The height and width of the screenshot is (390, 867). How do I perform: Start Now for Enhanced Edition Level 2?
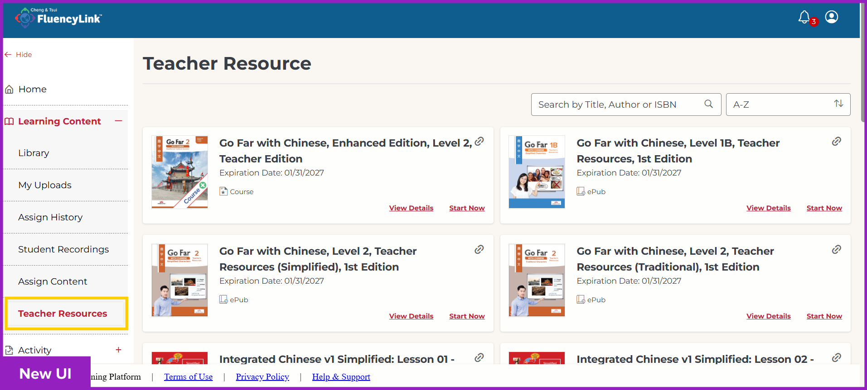click(x=467, y=208)
